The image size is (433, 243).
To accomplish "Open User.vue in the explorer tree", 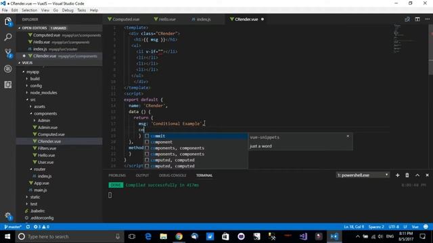I will click(45, 162).
